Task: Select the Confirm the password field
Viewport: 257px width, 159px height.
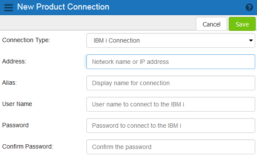Action: pos(171,147)
